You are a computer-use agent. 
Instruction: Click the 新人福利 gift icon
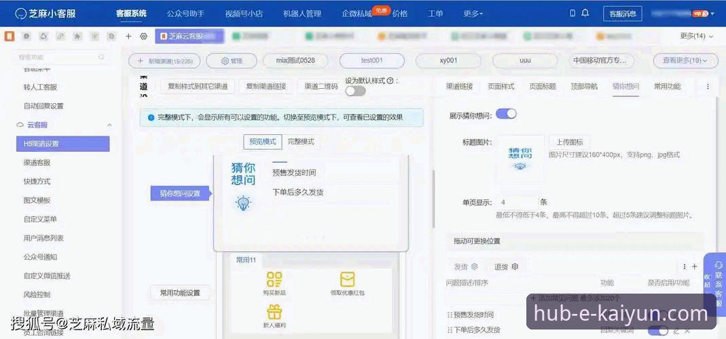[274, 312]
